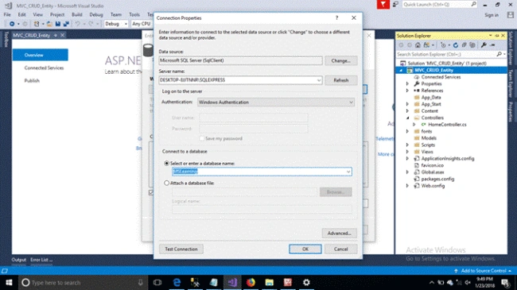Select packages.config in Solution Explorer
This screenshot has width=517, height=290.
click(x=437, y=179)
